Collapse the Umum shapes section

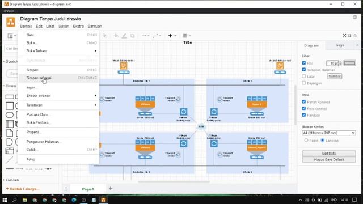pos(10,86)
